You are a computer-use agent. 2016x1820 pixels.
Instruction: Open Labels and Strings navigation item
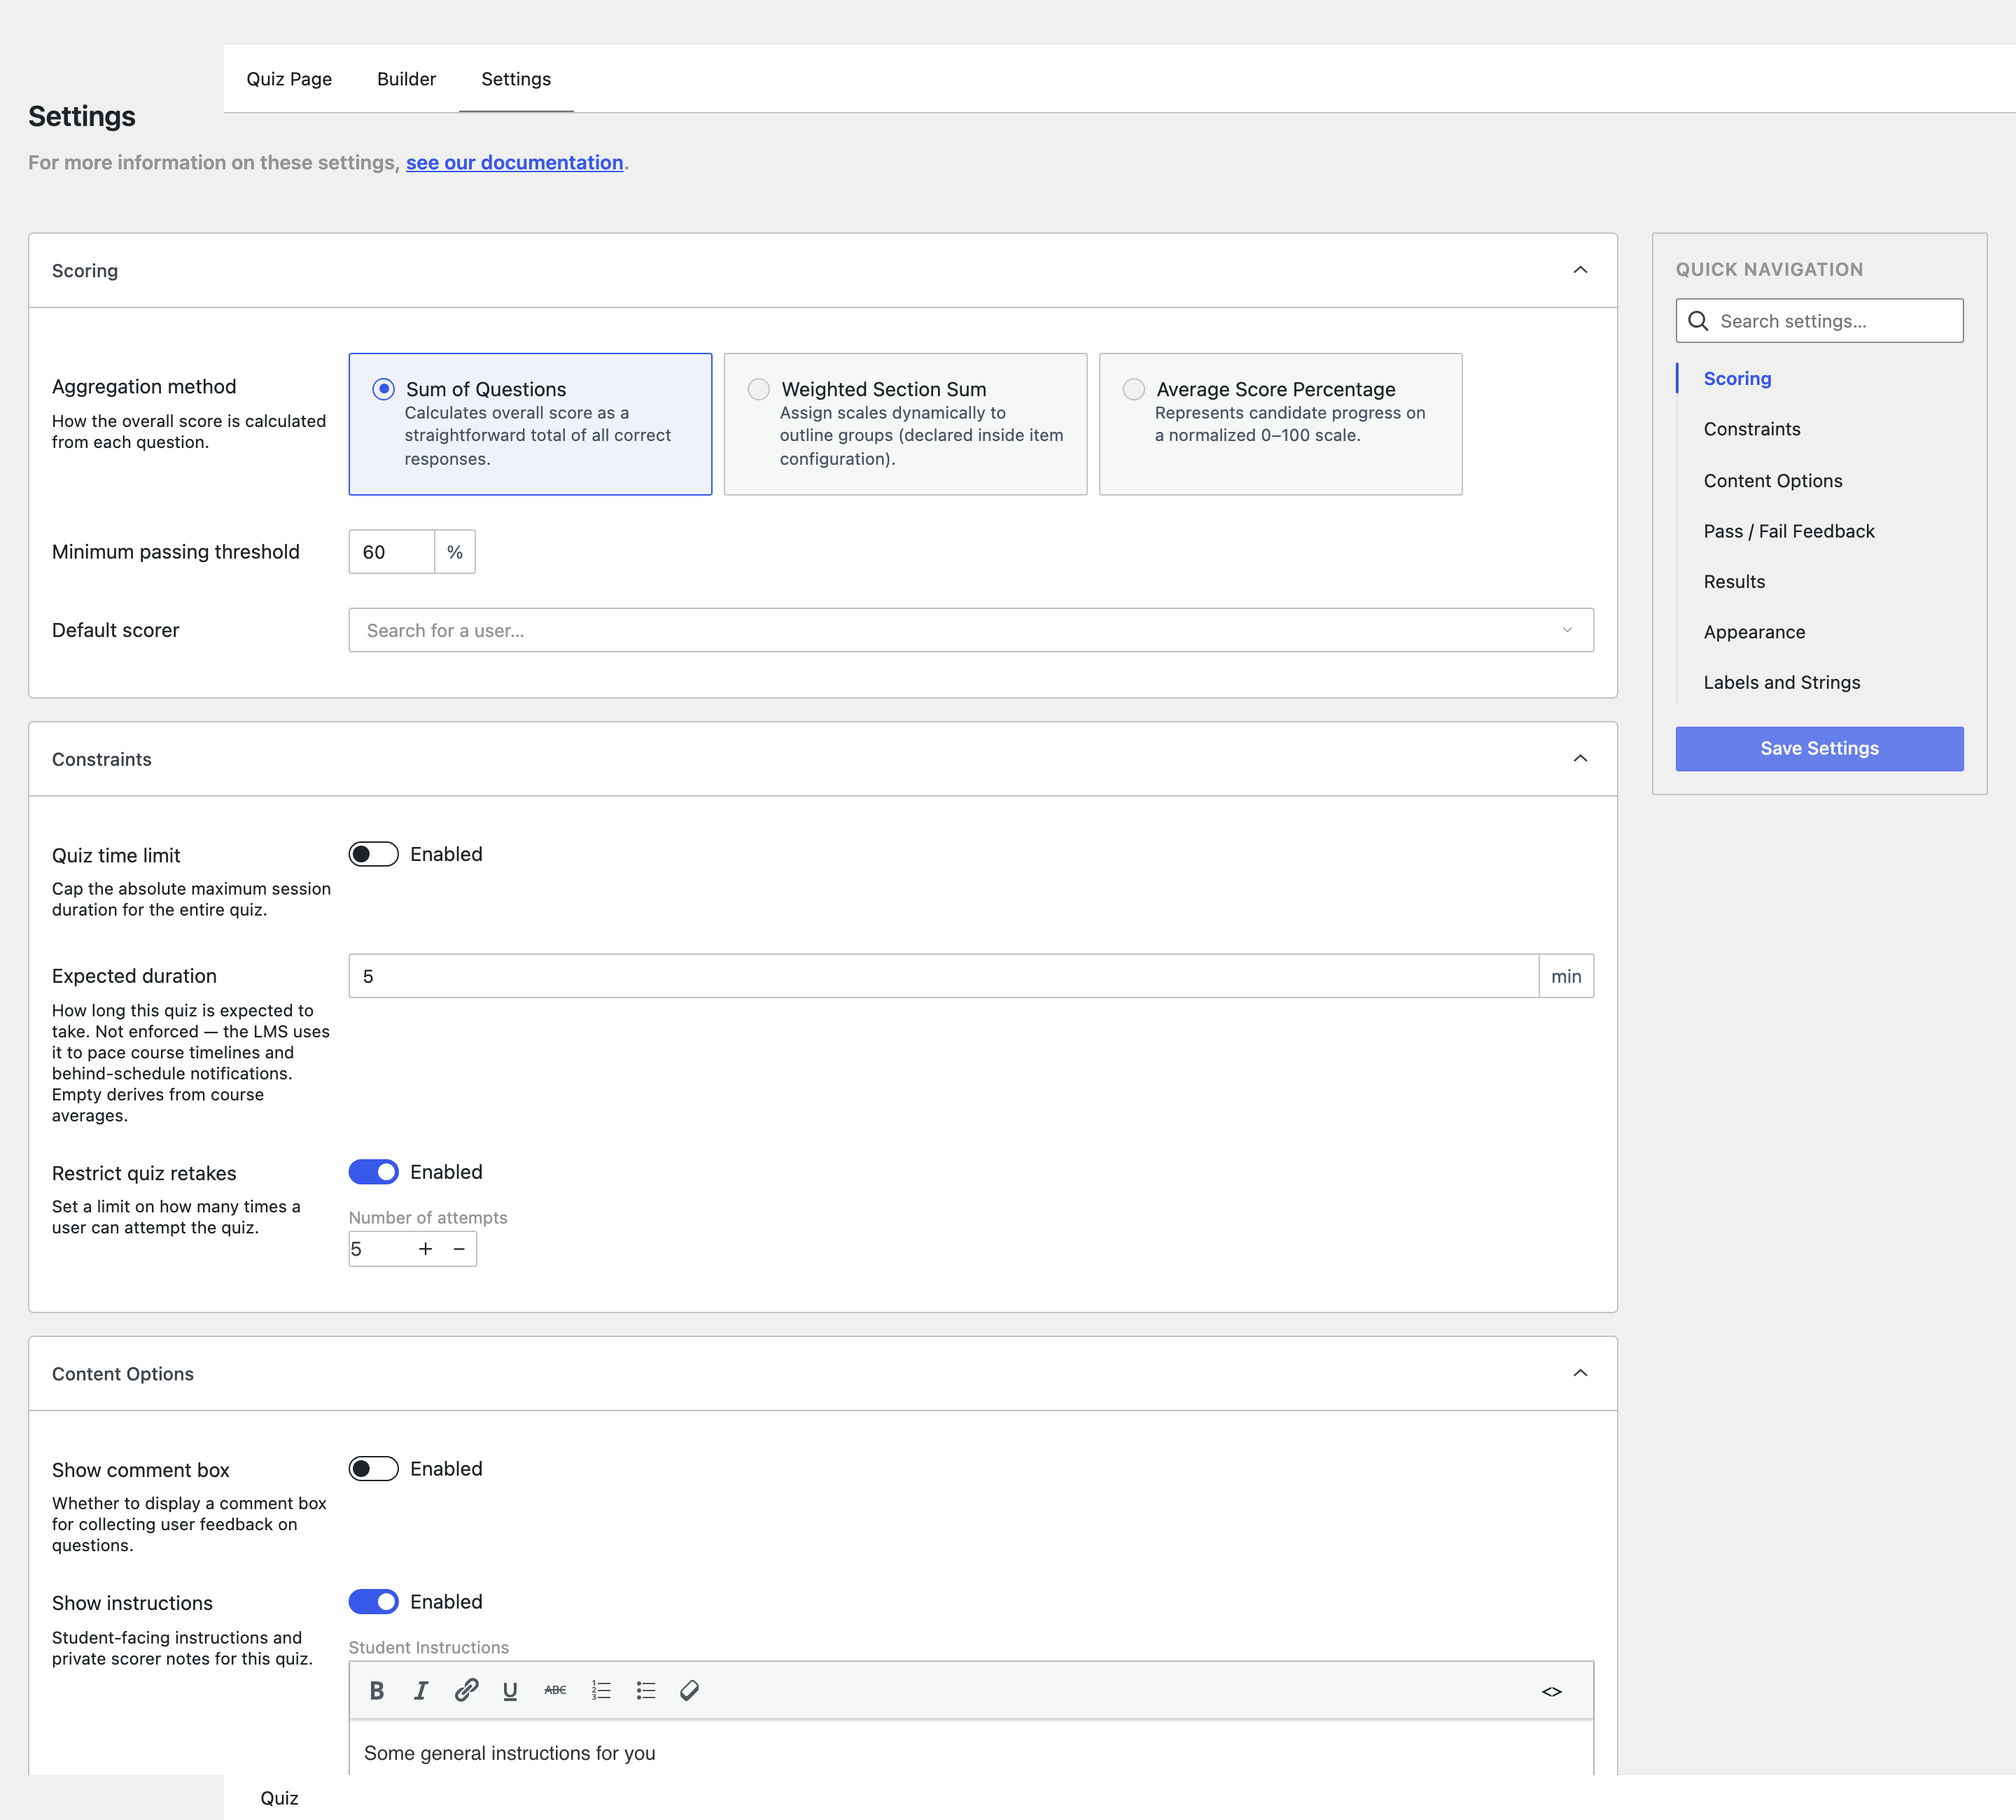point(1781,683)
